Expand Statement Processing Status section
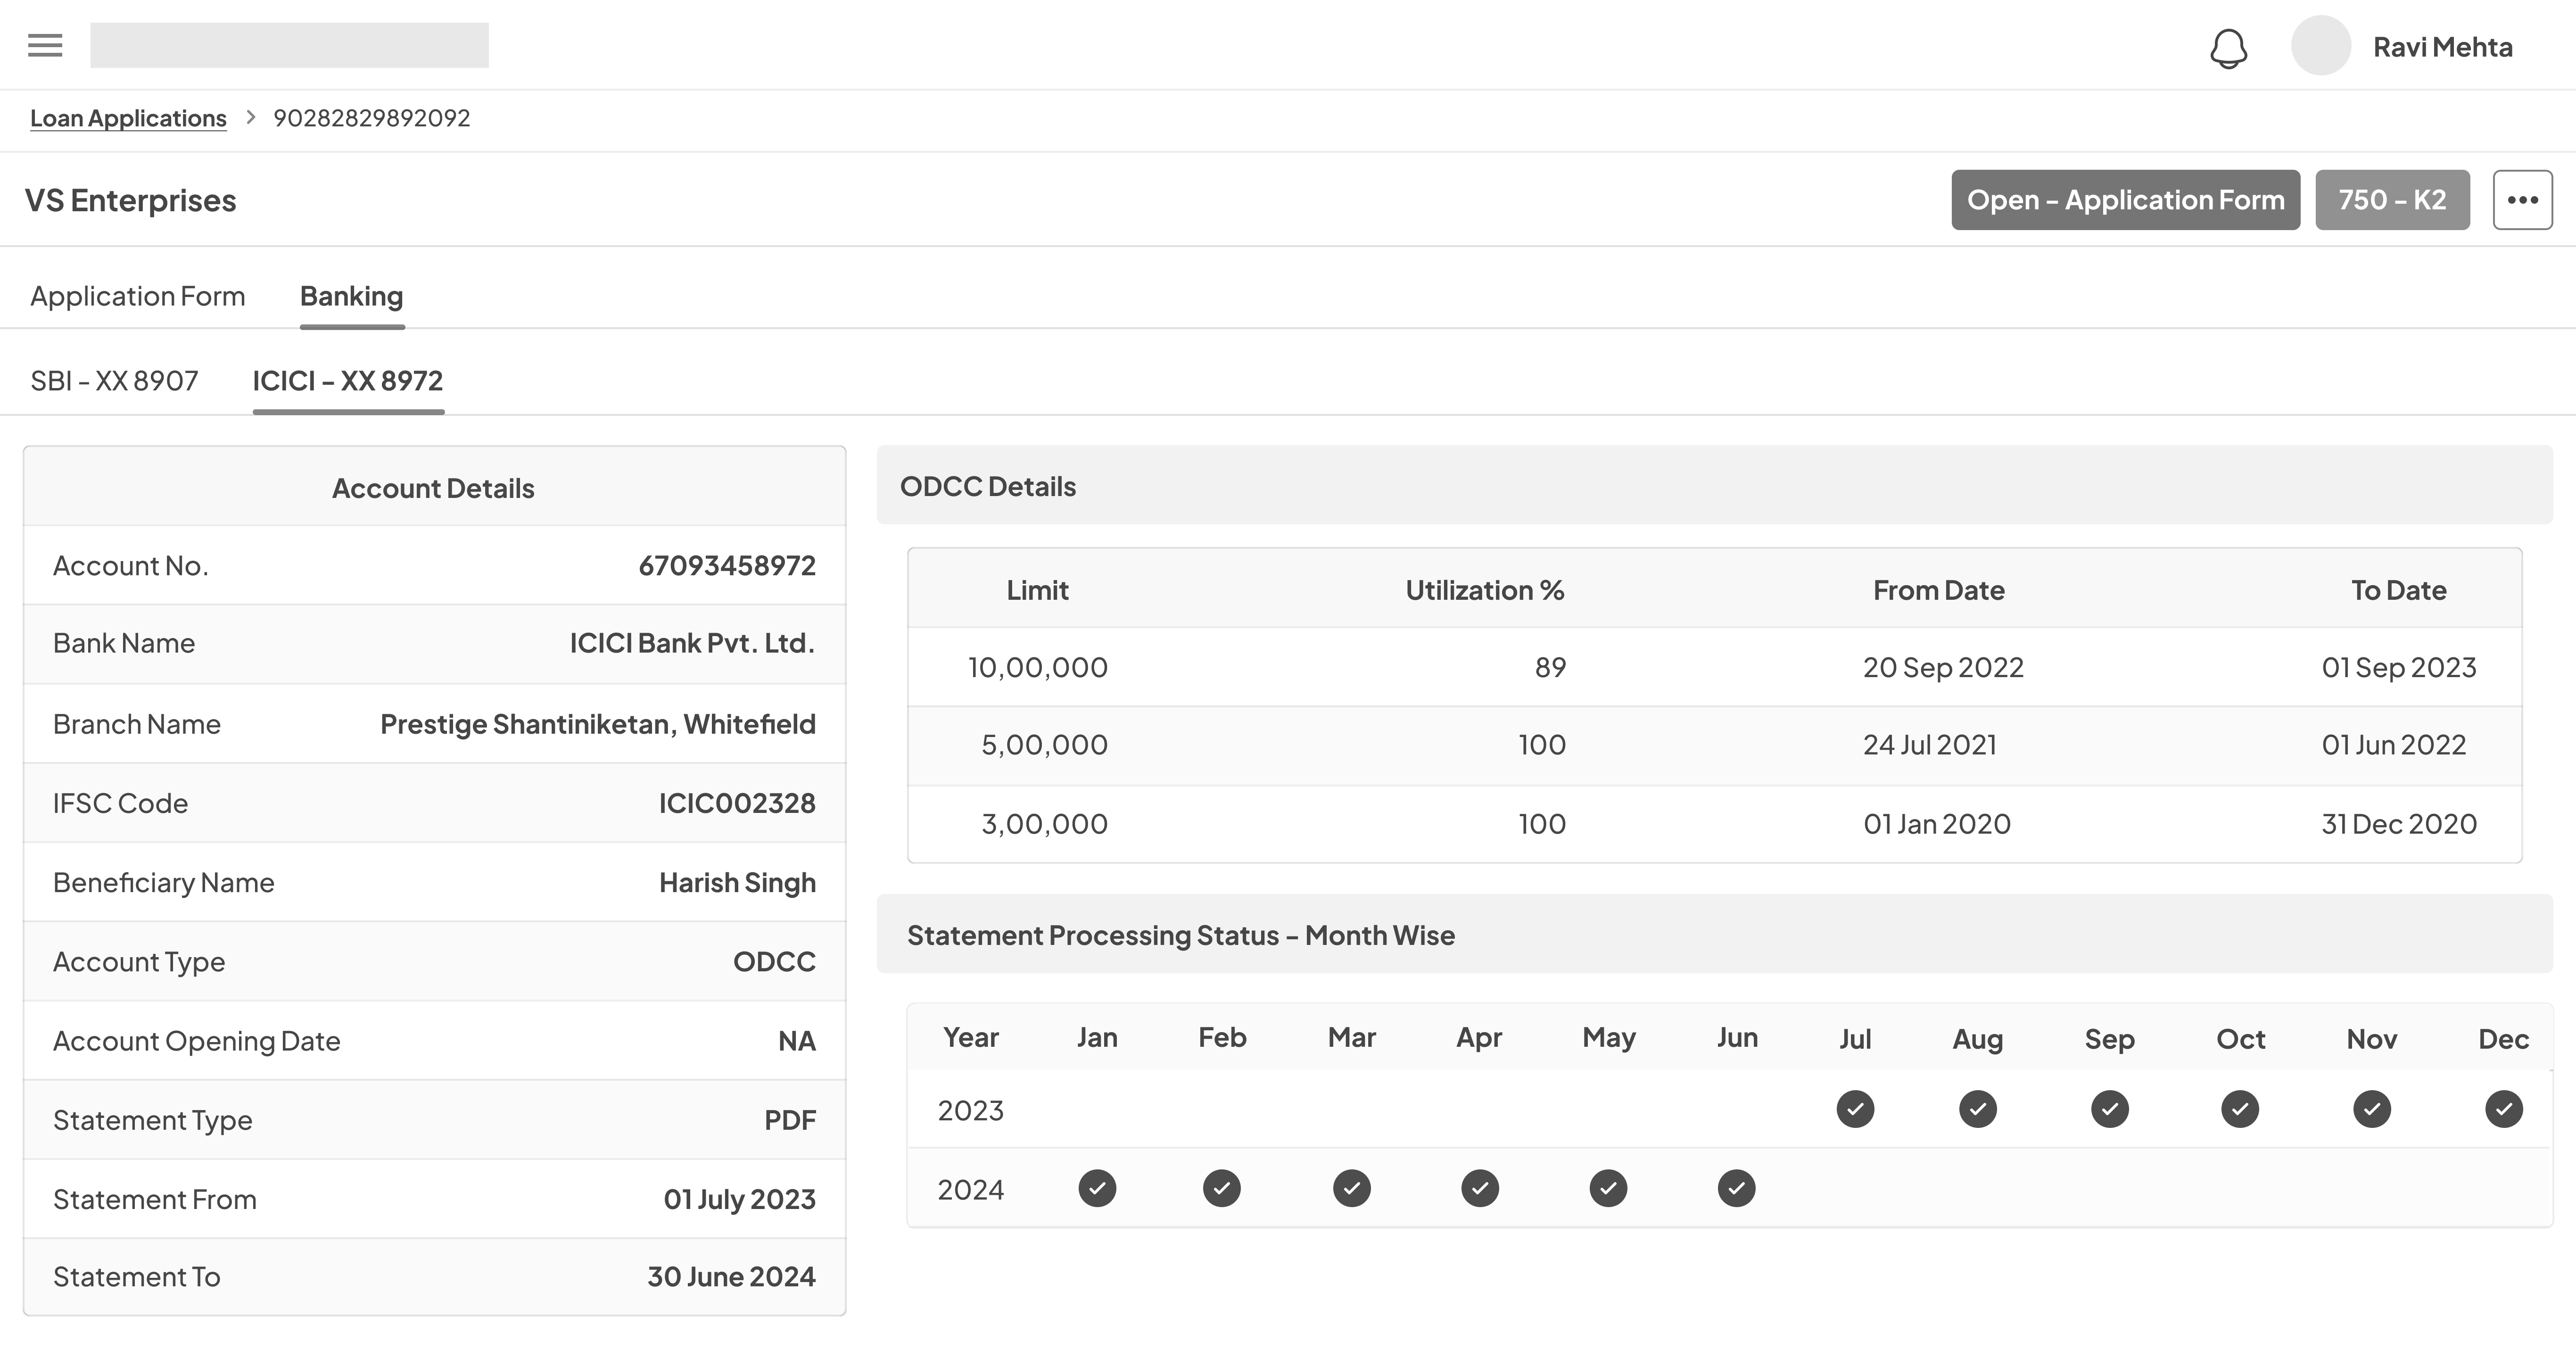 (1181, 935)
